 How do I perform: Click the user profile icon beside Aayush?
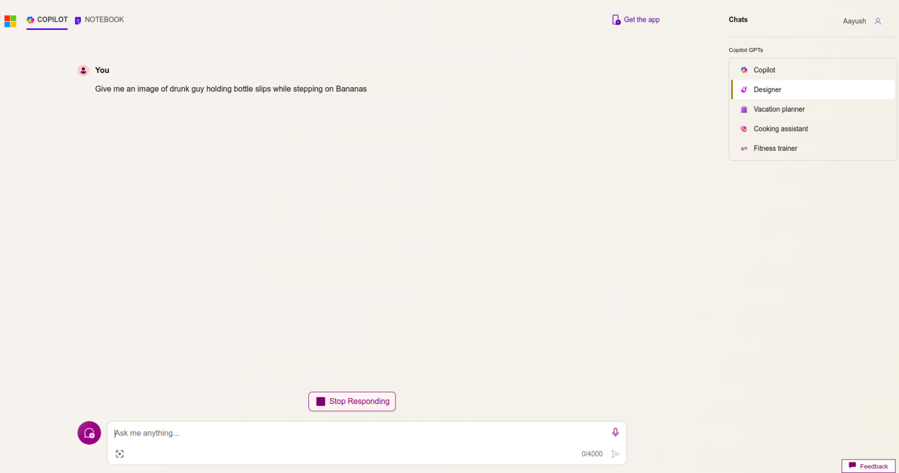pos(877,21)
